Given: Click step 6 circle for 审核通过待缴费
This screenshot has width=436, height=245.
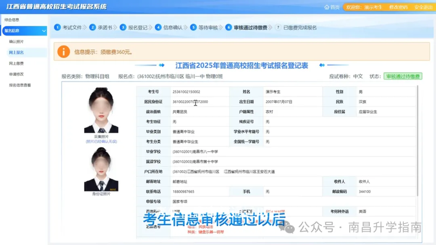Looking at the screenshot, I should pos(228,27).
